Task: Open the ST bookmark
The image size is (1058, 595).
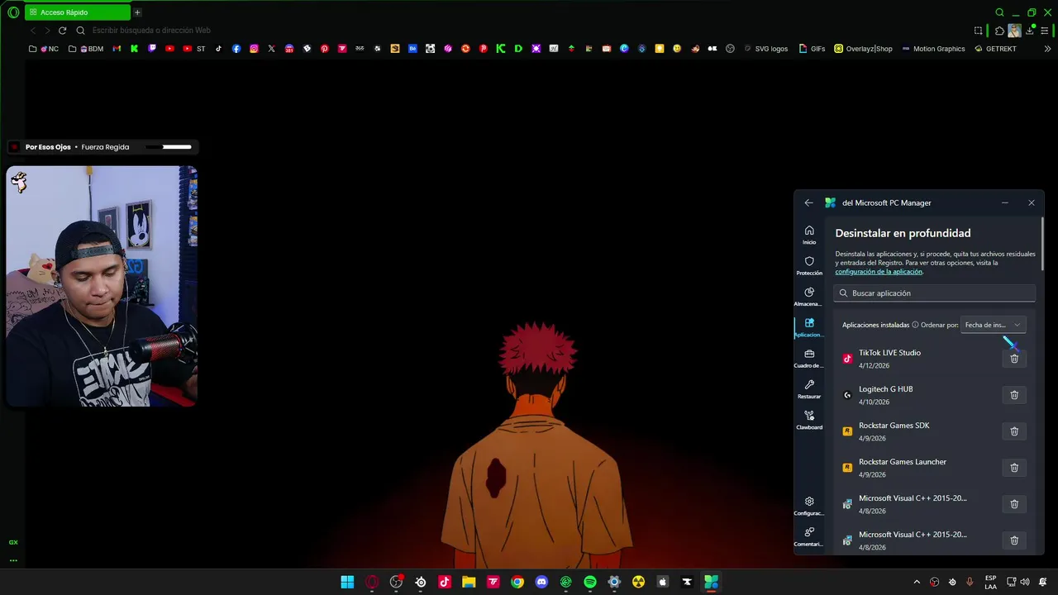Action: (x=195, y=49)
